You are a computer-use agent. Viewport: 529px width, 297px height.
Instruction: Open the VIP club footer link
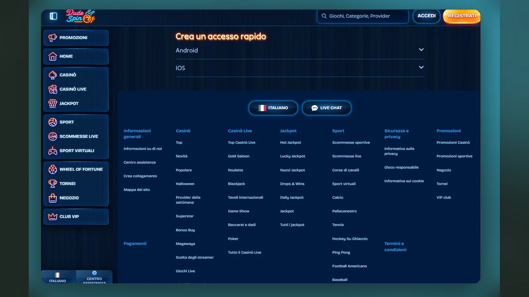point(444,198)
